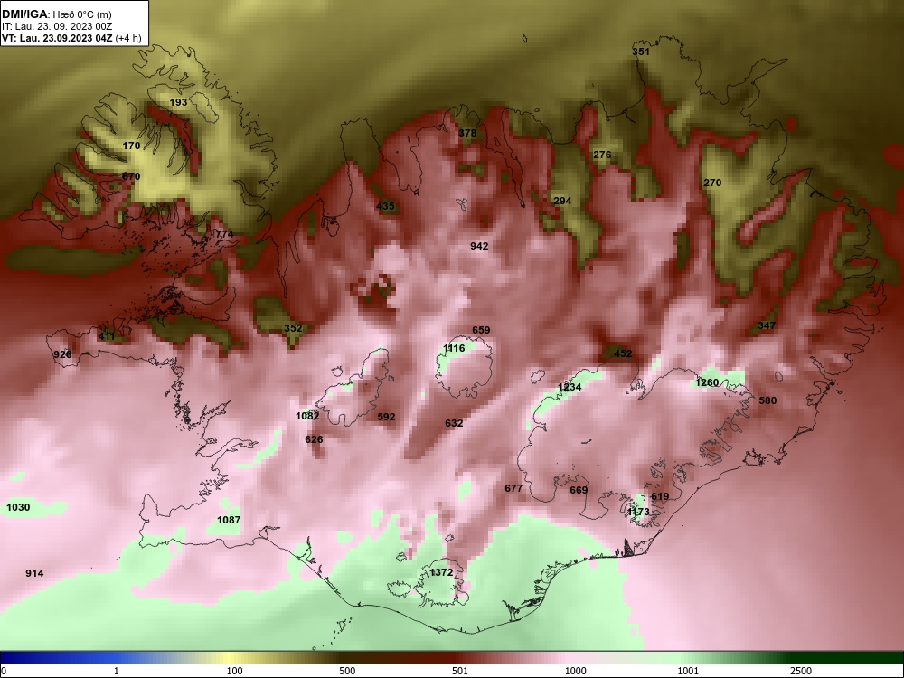Click the 592 value label on the map
Viewport: 904px width, 678px height.
click(x=386, y=417)
